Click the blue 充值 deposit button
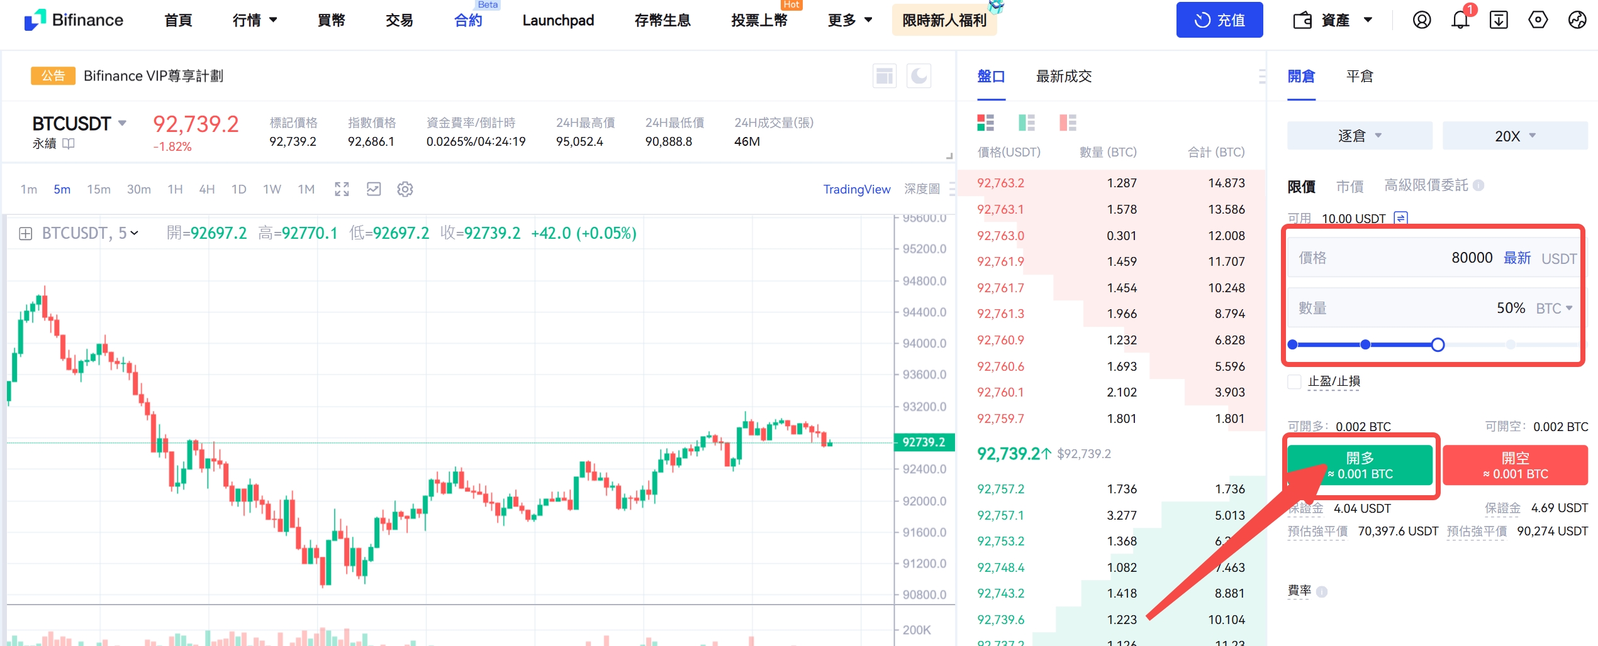The height and width of the screenshot is (646, 1598). [1219, 20]
